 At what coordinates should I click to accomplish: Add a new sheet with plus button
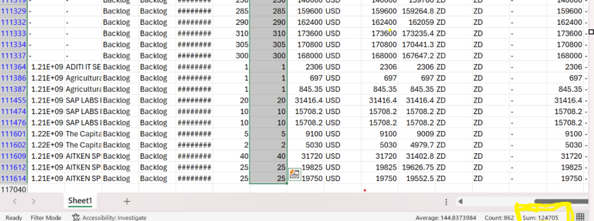(127, 201)
